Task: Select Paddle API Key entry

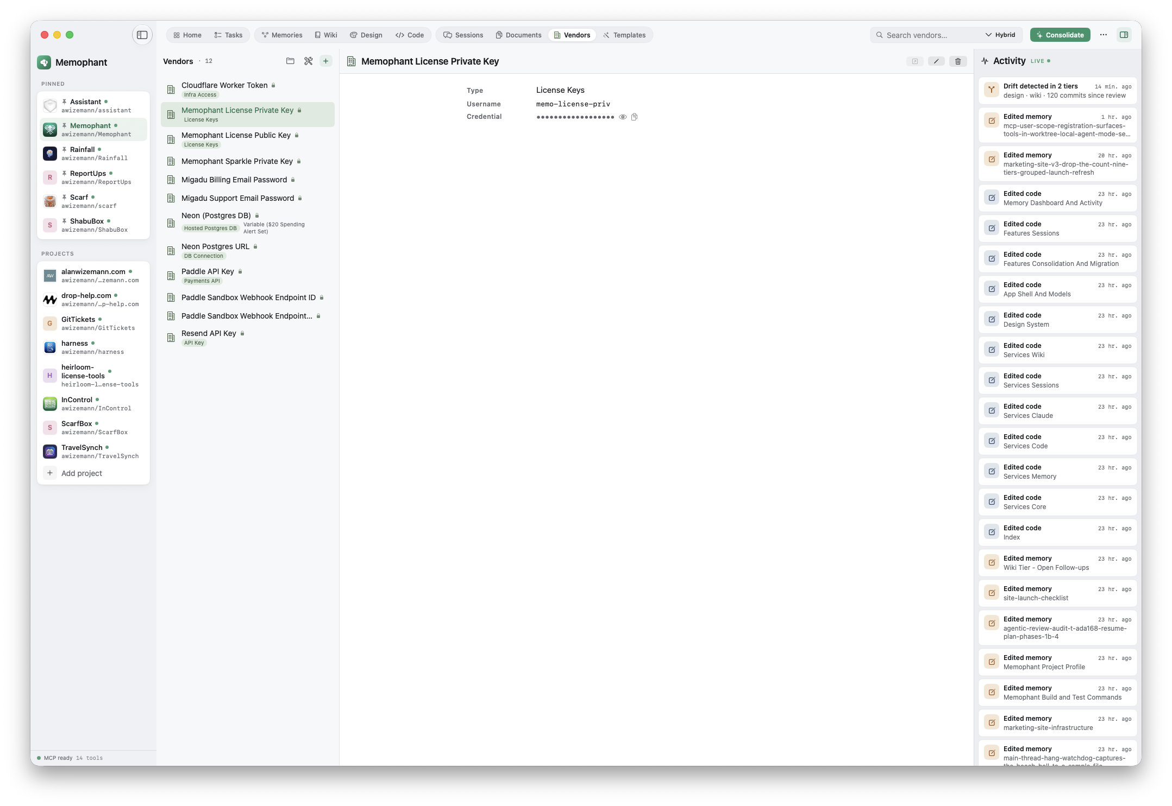Action: [248, 276]
